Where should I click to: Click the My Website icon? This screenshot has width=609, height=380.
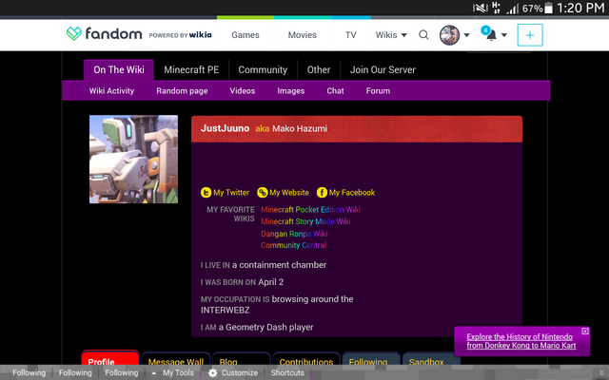click(263, 192)
